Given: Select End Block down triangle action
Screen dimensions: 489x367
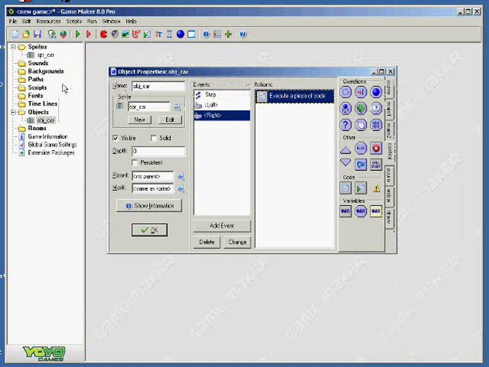Looking at the screenshot, I should [345, 163].
